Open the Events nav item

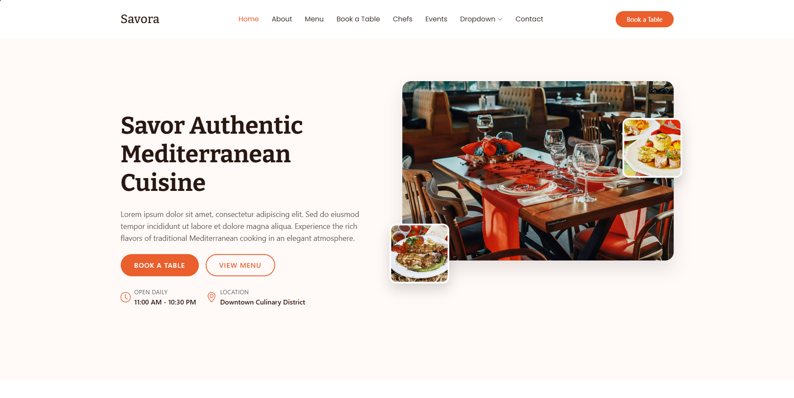coord(436,19)
